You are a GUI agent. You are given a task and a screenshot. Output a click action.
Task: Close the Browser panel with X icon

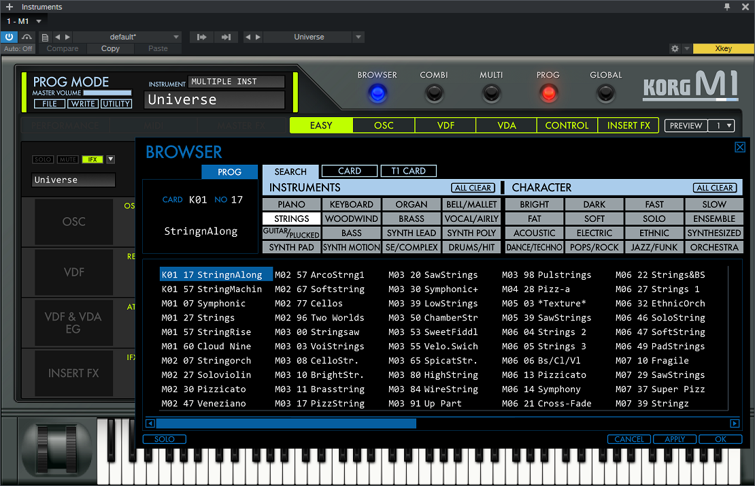coord(740,147)
